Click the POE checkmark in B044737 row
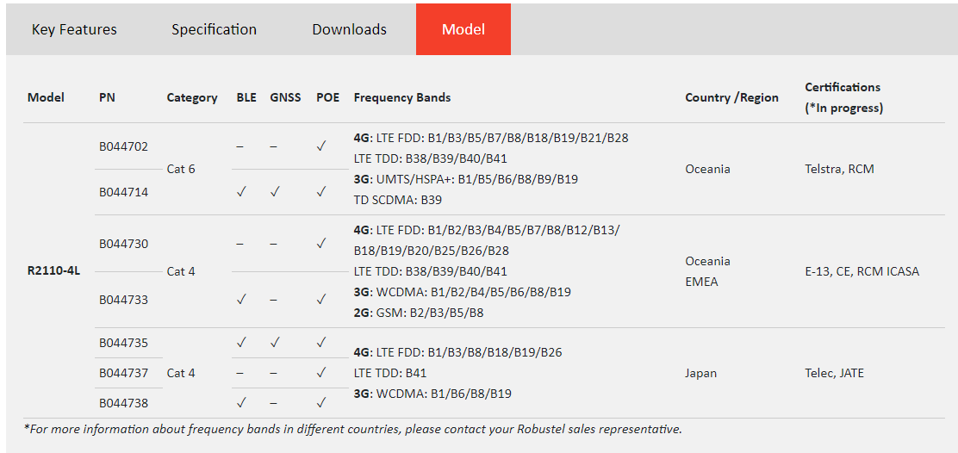The height and width of the screenshot is (453, 958). [x=320, y=373]
